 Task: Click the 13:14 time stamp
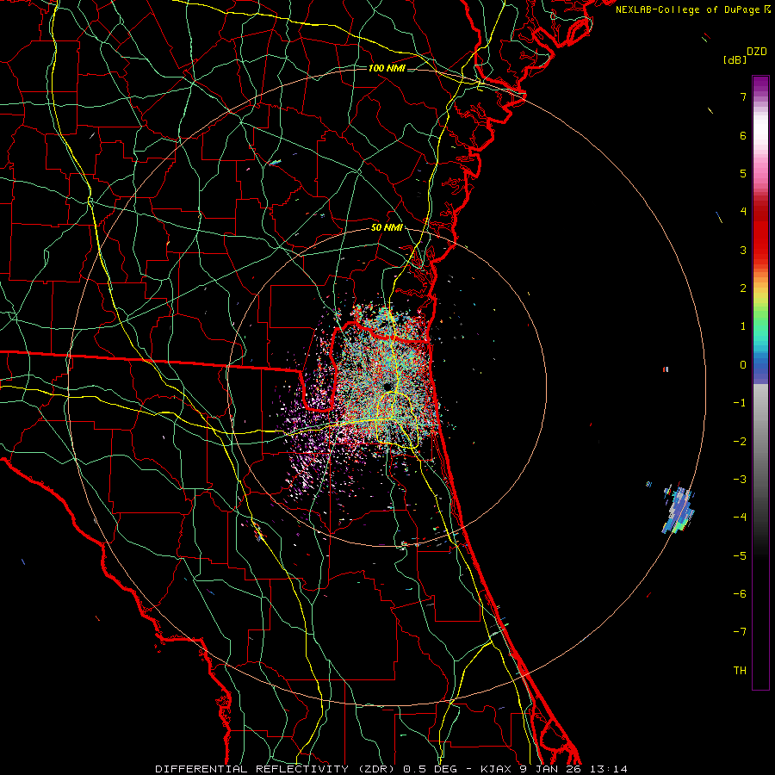point(608,769)
